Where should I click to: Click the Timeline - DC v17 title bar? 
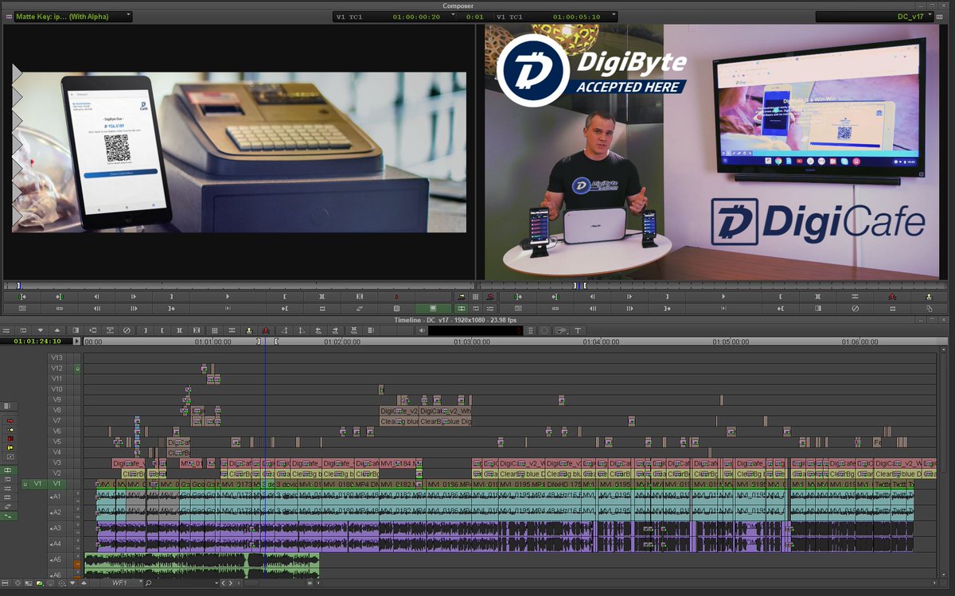click(477, 321)
